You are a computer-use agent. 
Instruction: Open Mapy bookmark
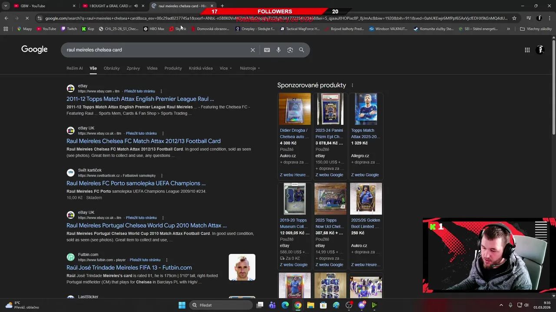click(24, 29)
